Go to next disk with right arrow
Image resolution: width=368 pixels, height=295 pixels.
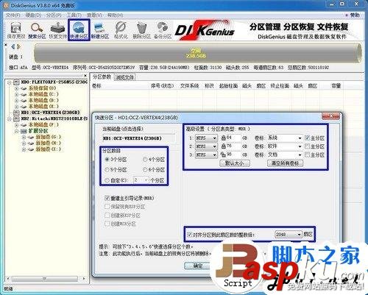18,46
